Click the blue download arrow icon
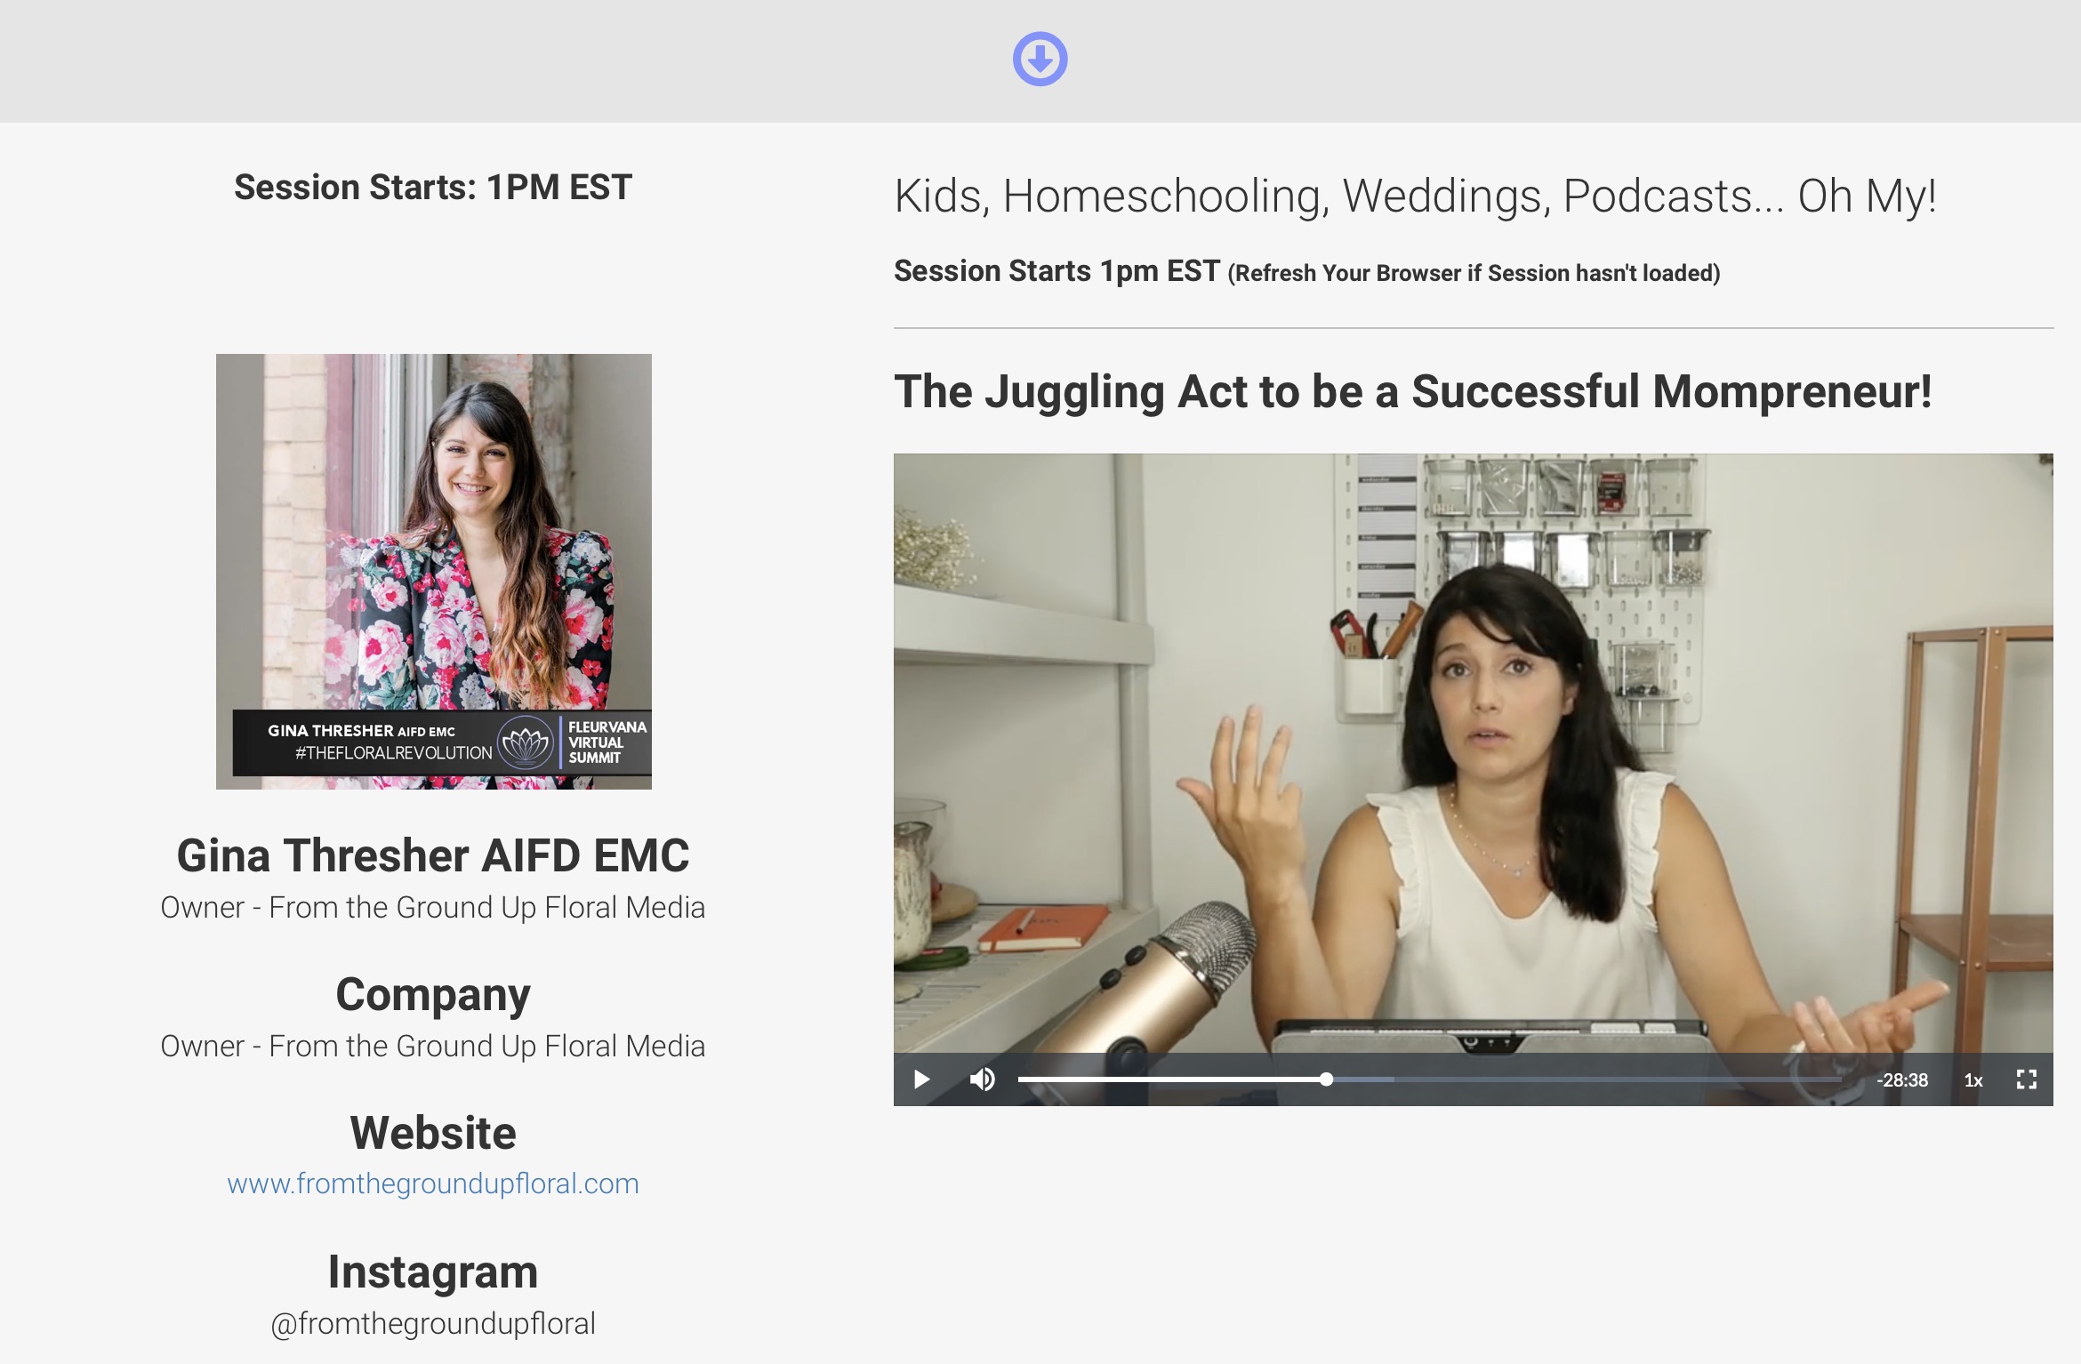The image size is (2081, 1364). [1040, 59]
